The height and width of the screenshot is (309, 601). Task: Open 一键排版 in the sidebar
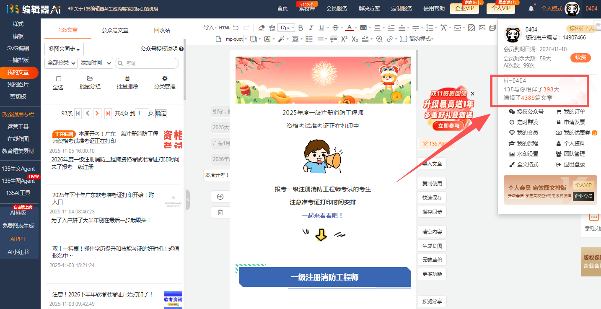[x=18, y=60]
